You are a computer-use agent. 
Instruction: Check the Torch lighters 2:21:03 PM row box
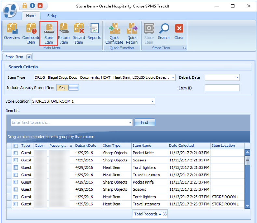16,168
